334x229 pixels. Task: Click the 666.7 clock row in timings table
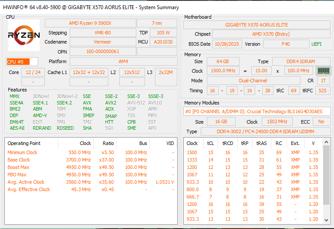253,197
